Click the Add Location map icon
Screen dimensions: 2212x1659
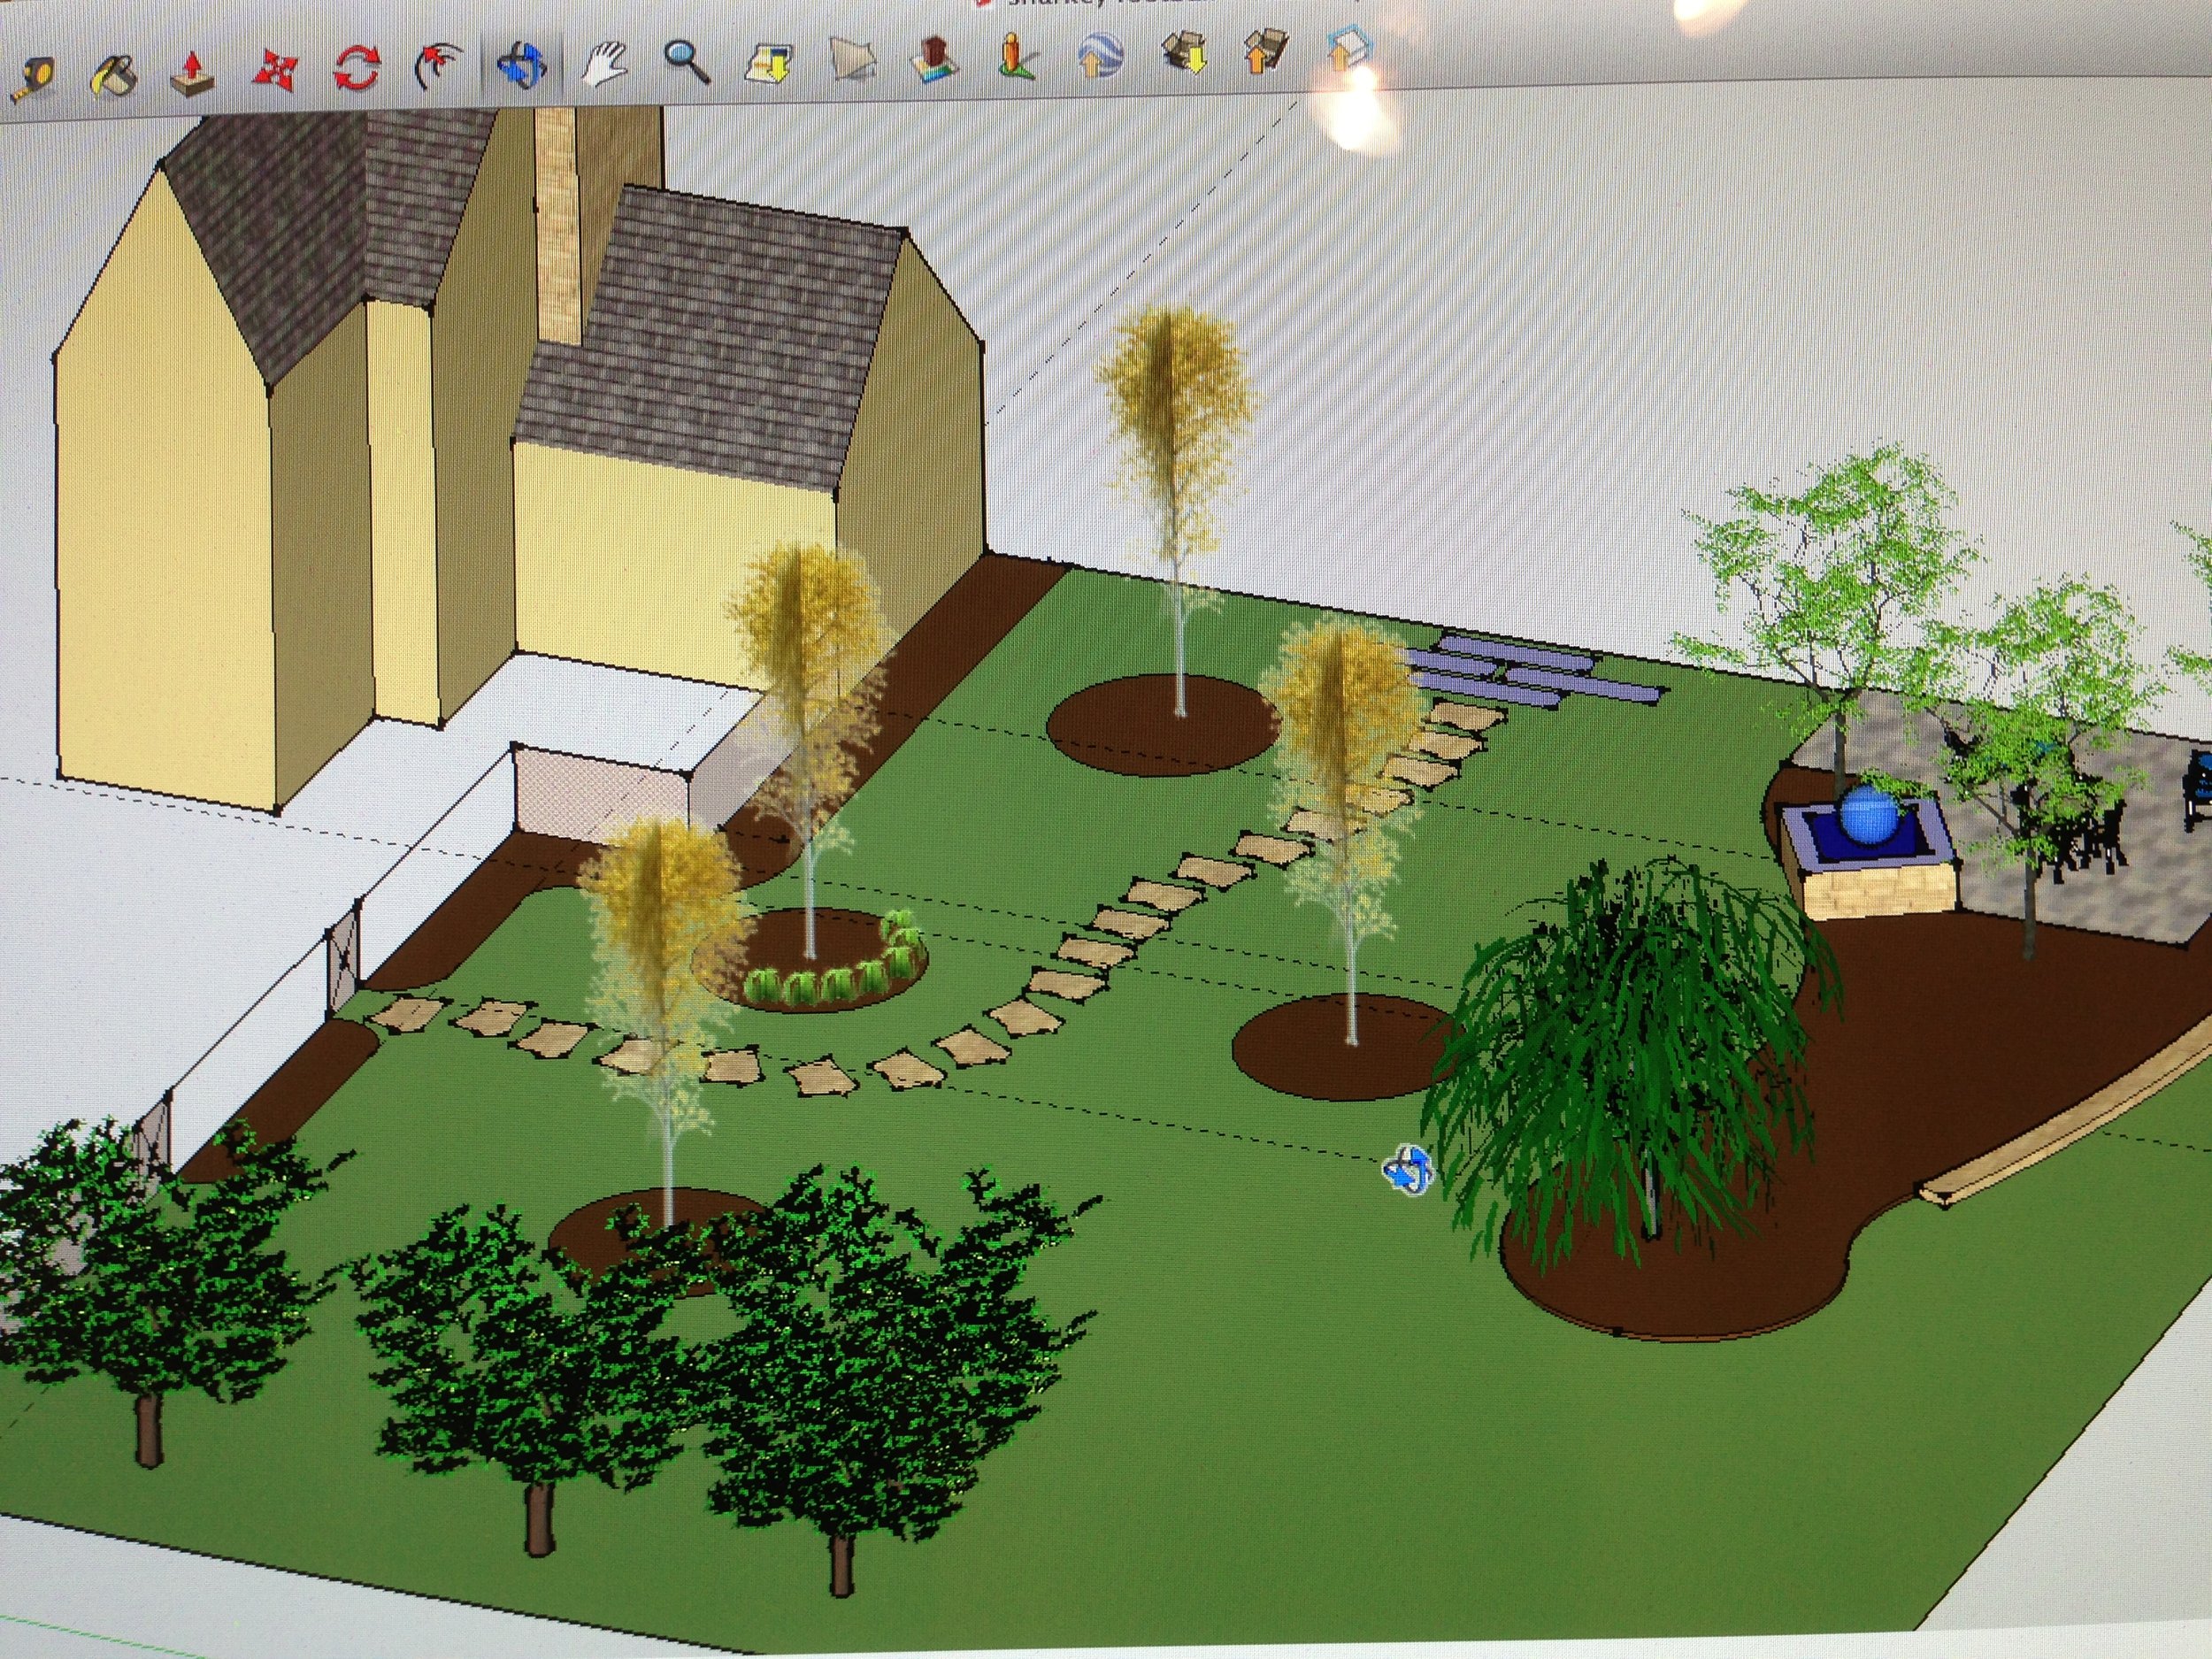tap(769, 60)
